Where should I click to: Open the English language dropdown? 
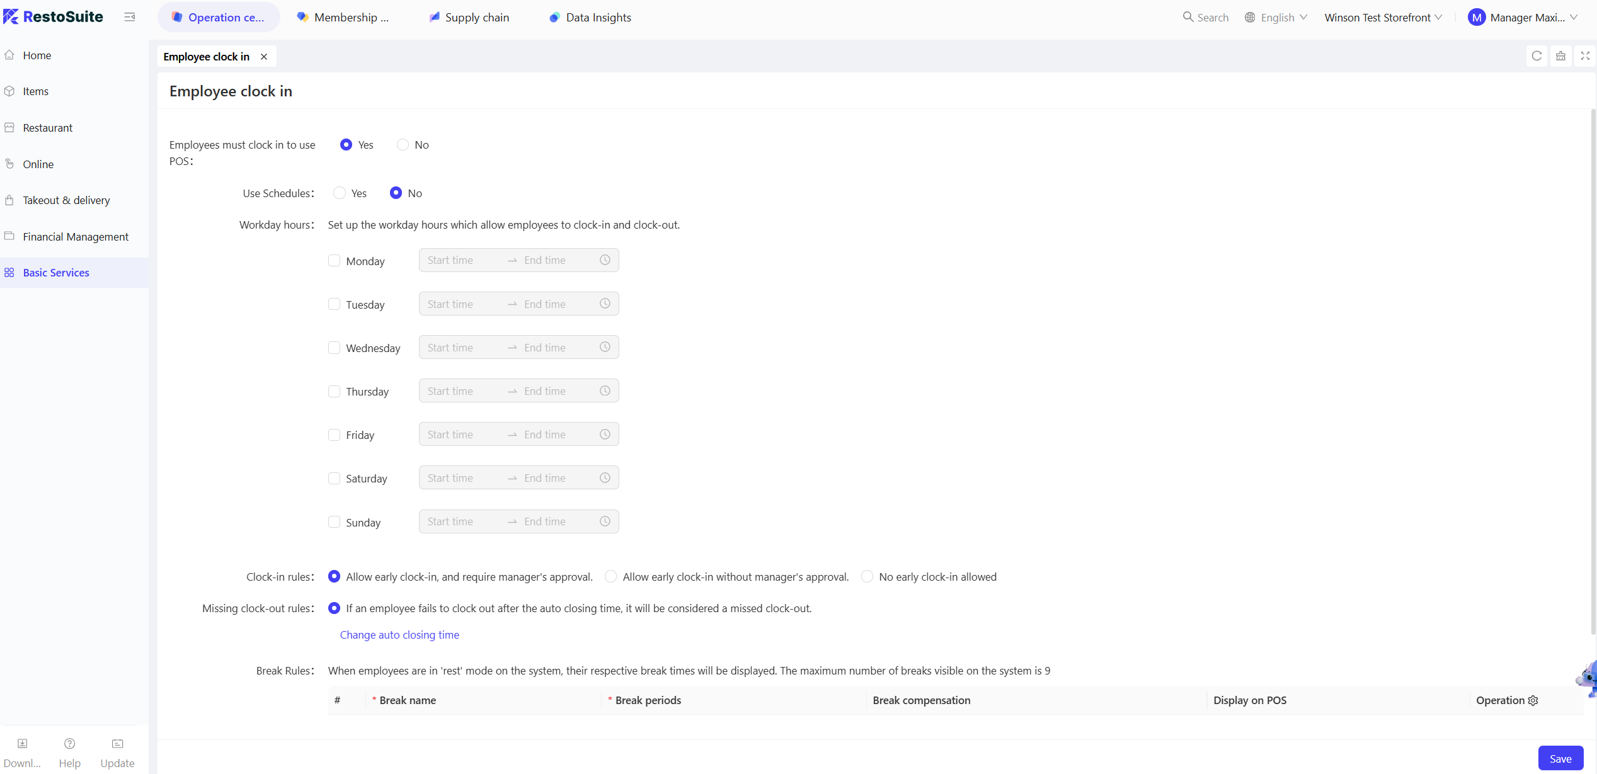(x=1276, y=18)
